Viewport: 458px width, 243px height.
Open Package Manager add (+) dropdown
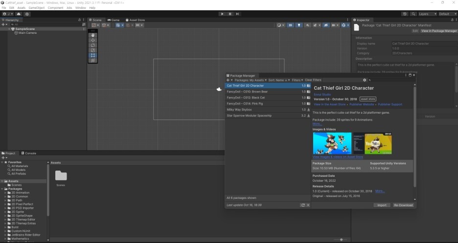[229, 80]
